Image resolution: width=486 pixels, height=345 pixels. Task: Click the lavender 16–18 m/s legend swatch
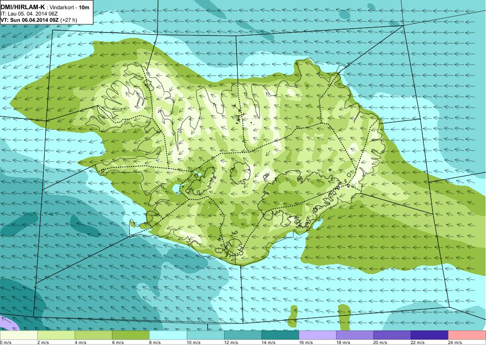coord(317,335)
